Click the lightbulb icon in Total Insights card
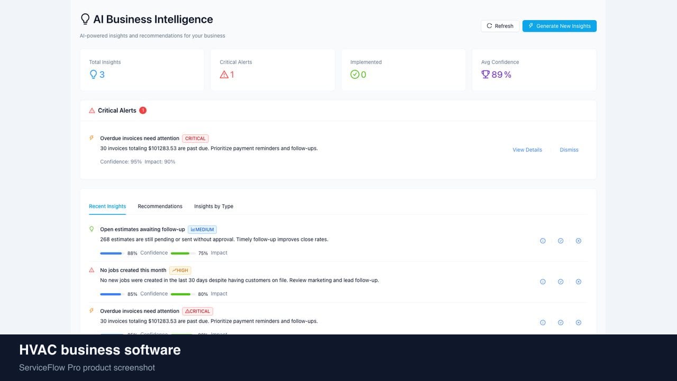677x381 pixels. pyautogui.click(x=93, y=75)
